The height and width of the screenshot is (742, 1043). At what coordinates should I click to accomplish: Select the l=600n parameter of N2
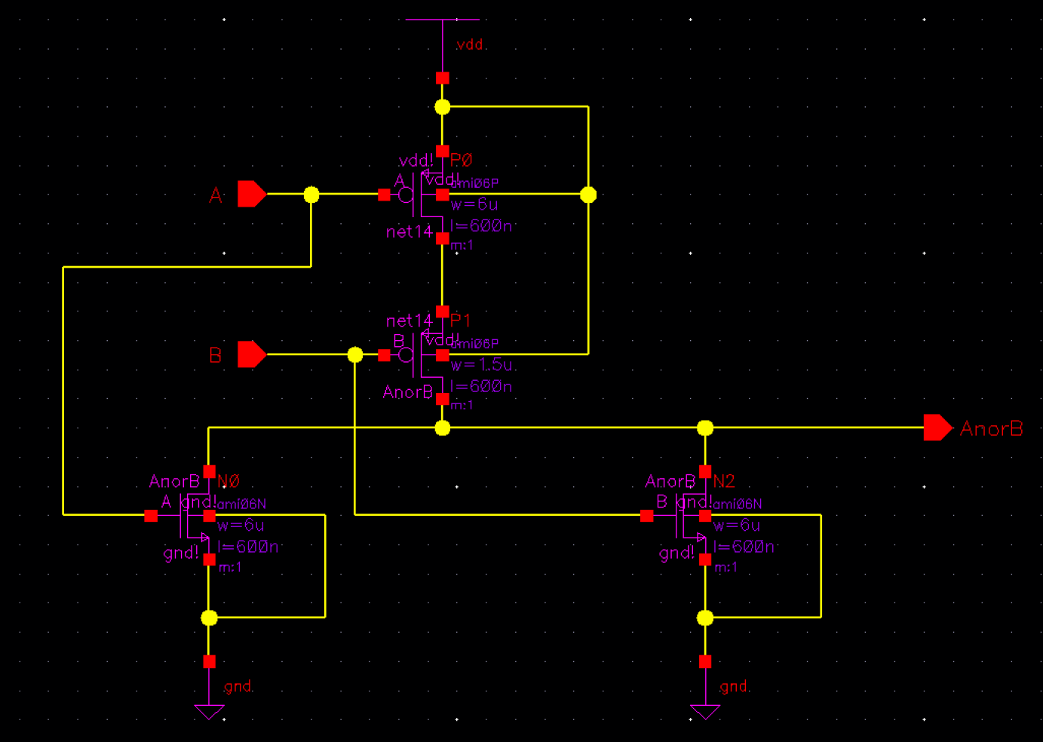(744, 547)
